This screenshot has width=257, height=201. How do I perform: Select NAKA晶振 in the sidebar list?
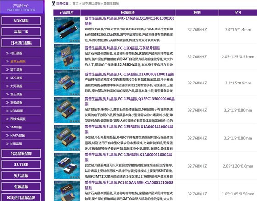[17, 135]
